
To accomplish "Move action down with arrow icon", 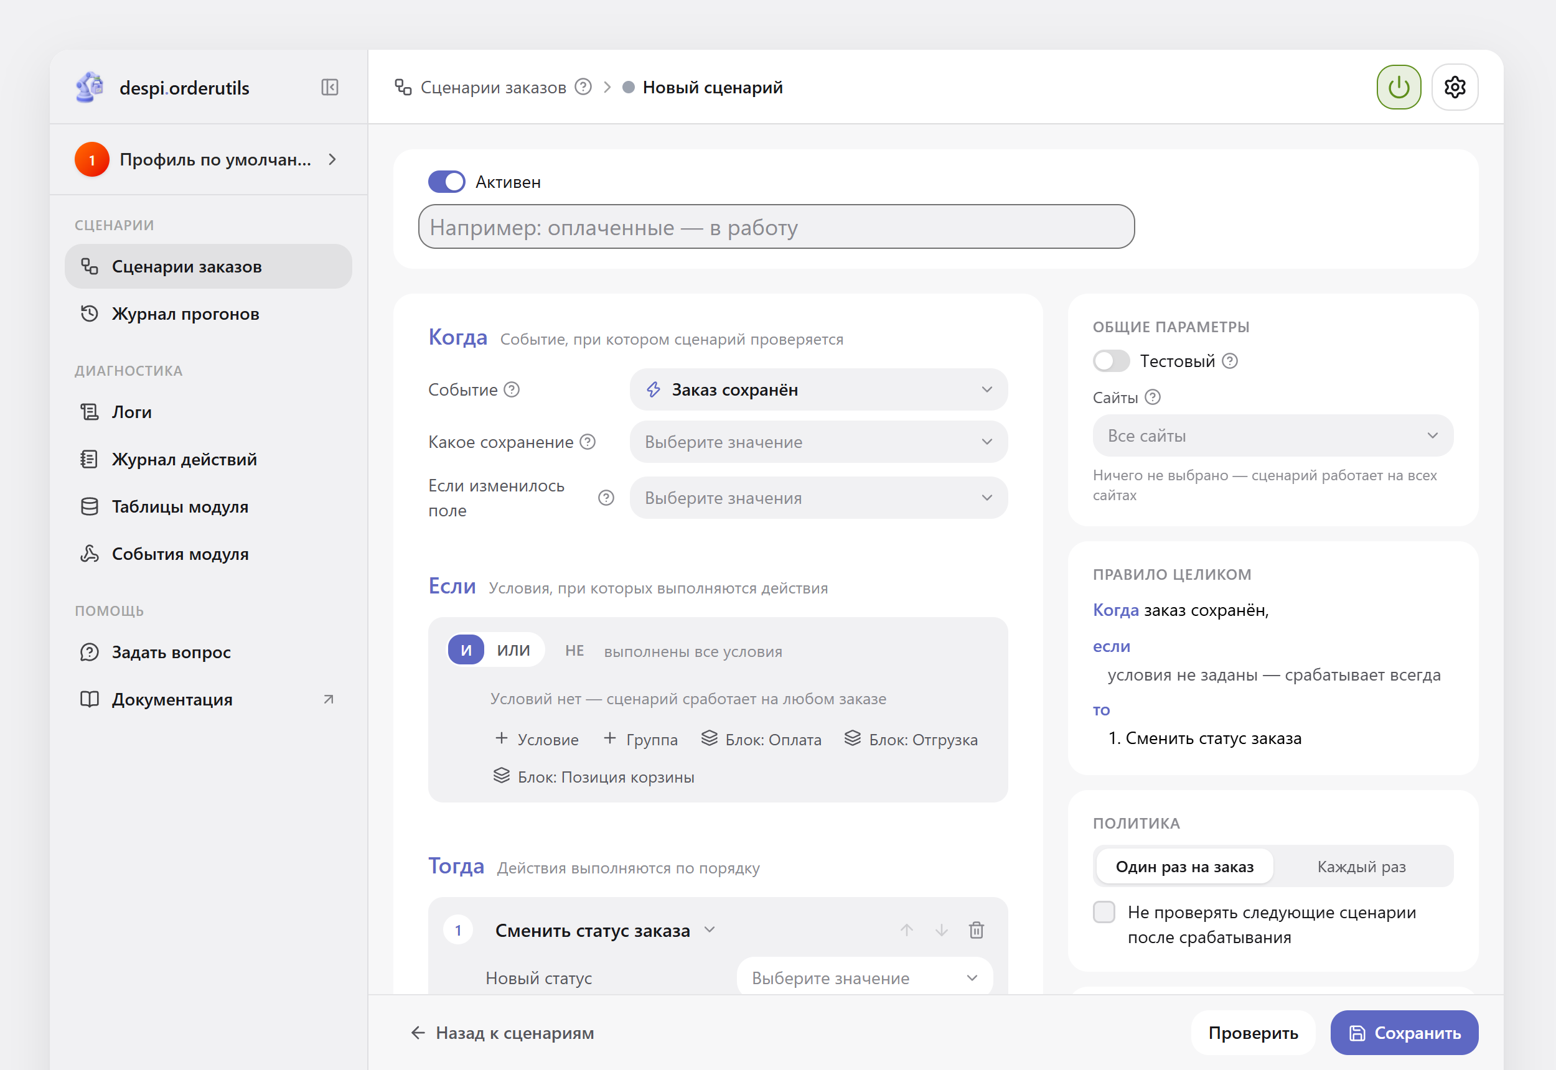I will pos(942,930).
